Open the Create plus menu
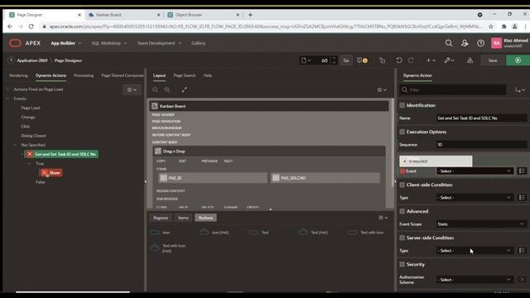The height and width of the screenshot is (298, 530). pos(431,60)
